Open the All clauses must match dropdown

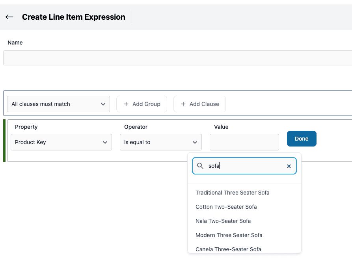tap(58, 104)
